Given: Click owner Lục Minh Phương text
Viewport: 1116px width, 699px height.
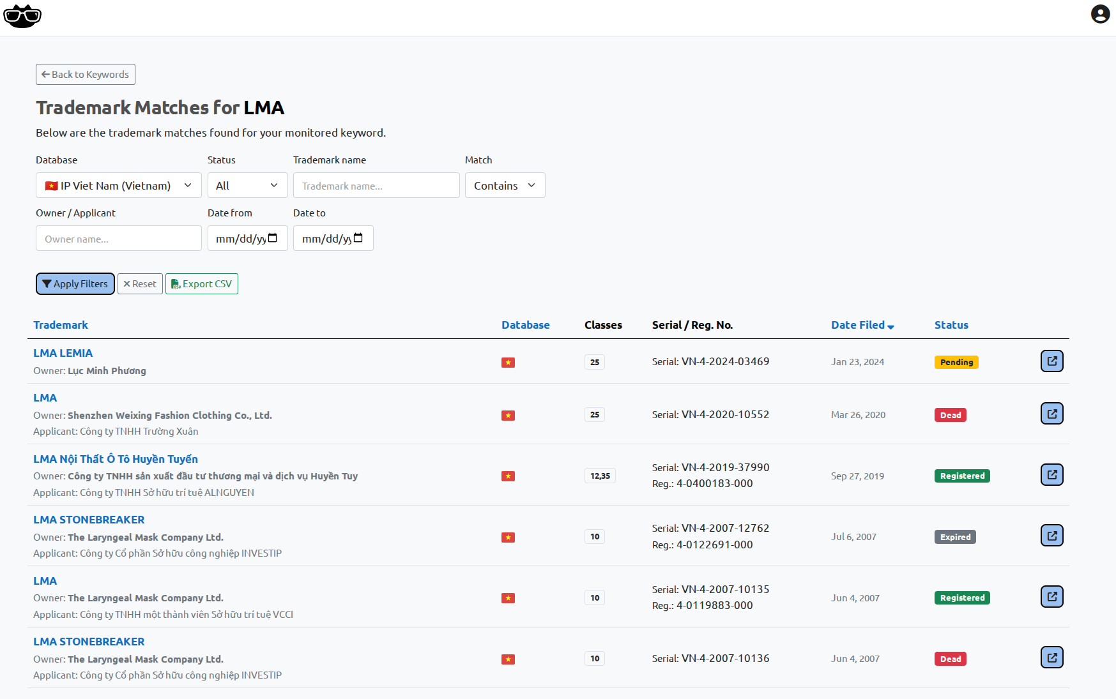Looking at the screenshot, I should (x=107, y=371).
